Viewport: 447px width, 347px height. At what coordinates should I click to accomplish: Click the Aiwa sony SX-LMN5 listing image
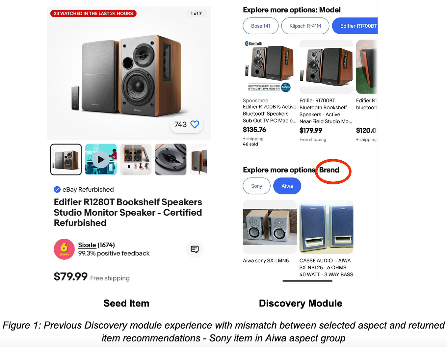[270, 227]
